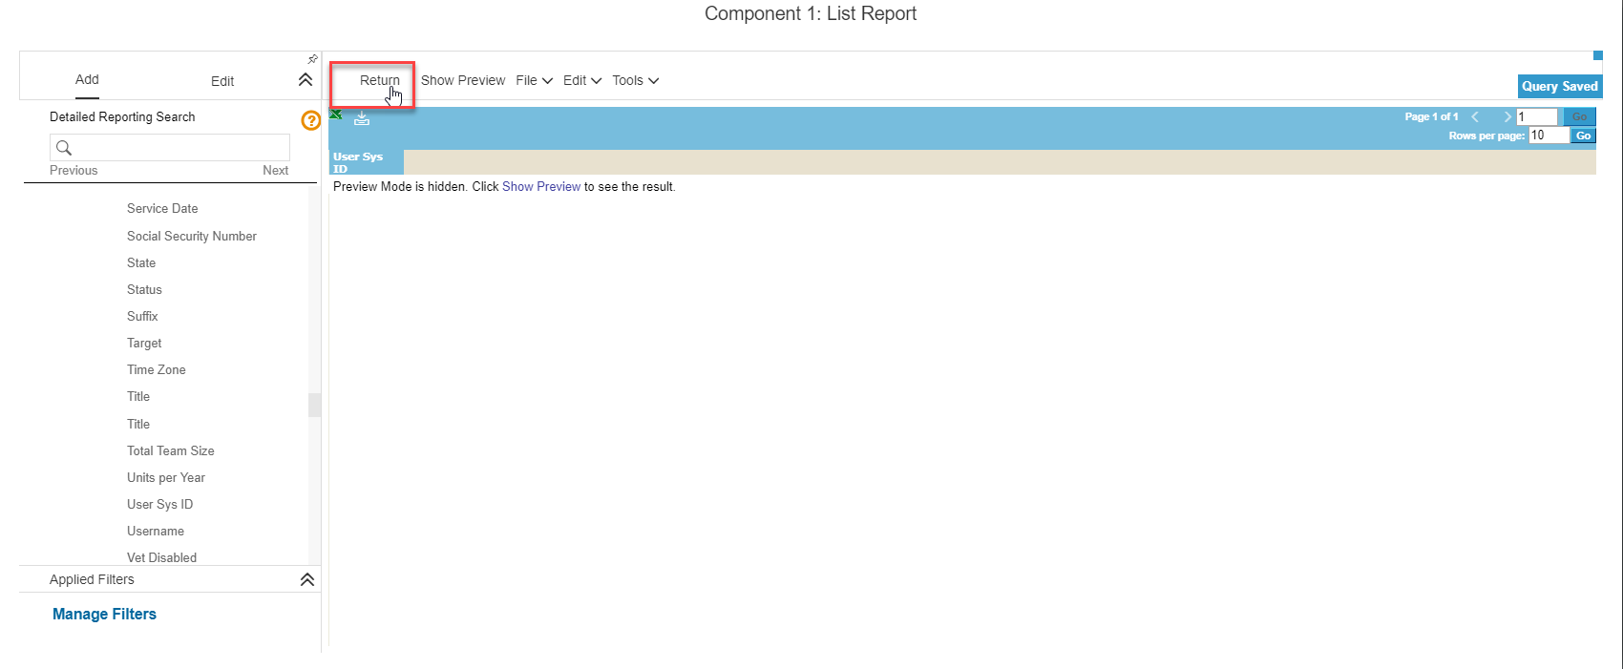1623x669 pixels.
Task: Select Social Security Number field
Action: 192,236
